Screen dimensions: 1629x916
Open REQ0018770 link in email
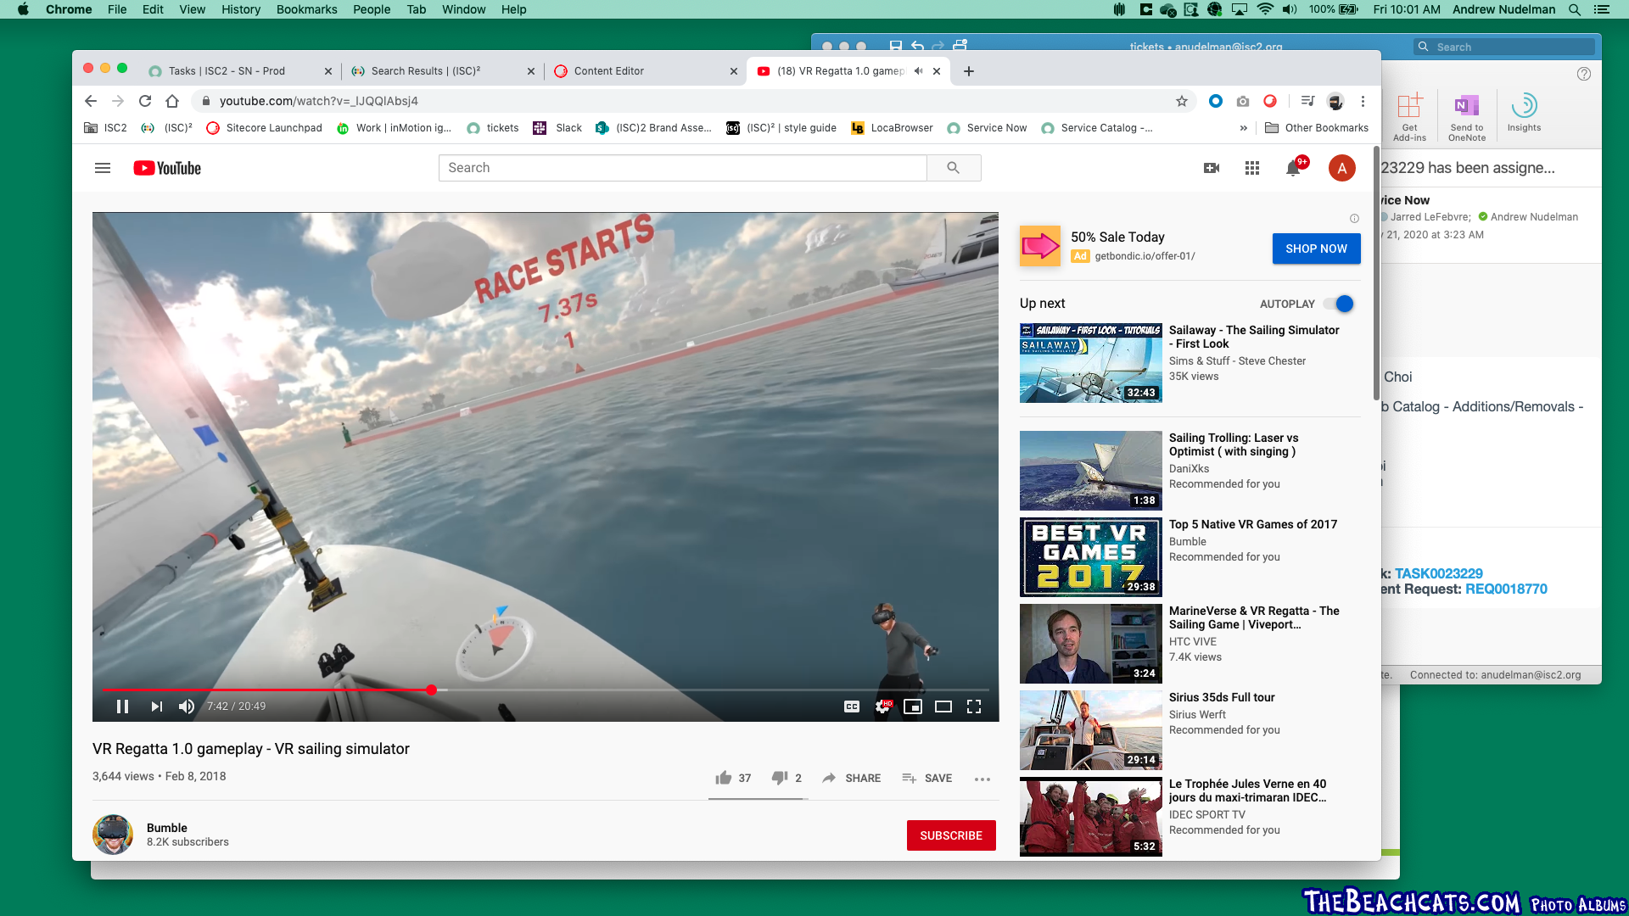(x=1506, y=589)
